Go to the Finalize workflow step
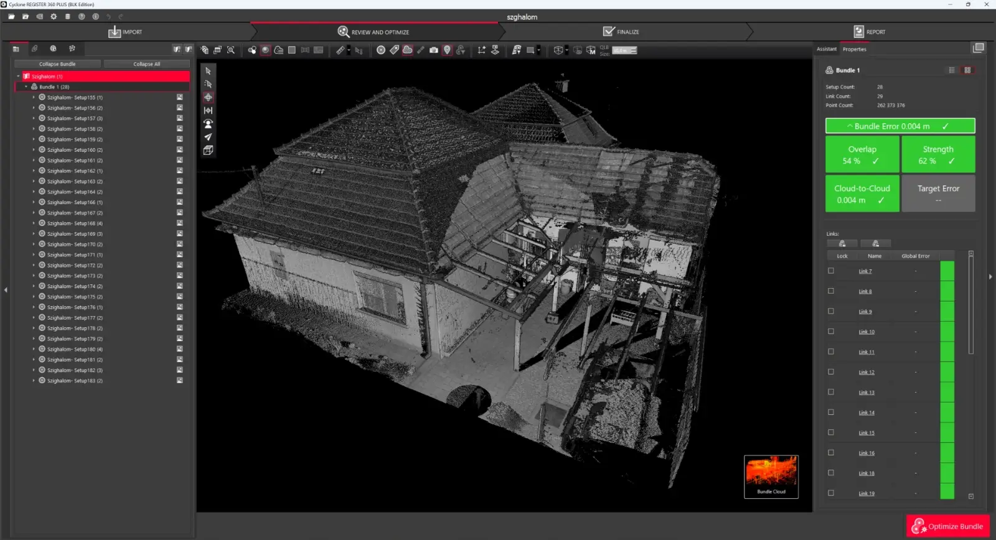996x540 pixels. (621, 32)
